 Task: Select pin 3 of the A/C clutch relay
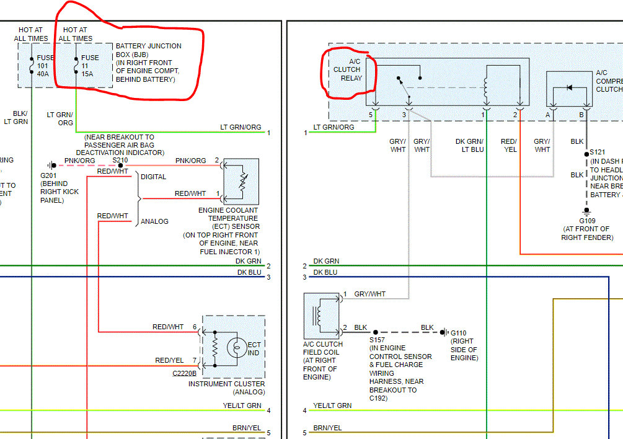(404, 115)
